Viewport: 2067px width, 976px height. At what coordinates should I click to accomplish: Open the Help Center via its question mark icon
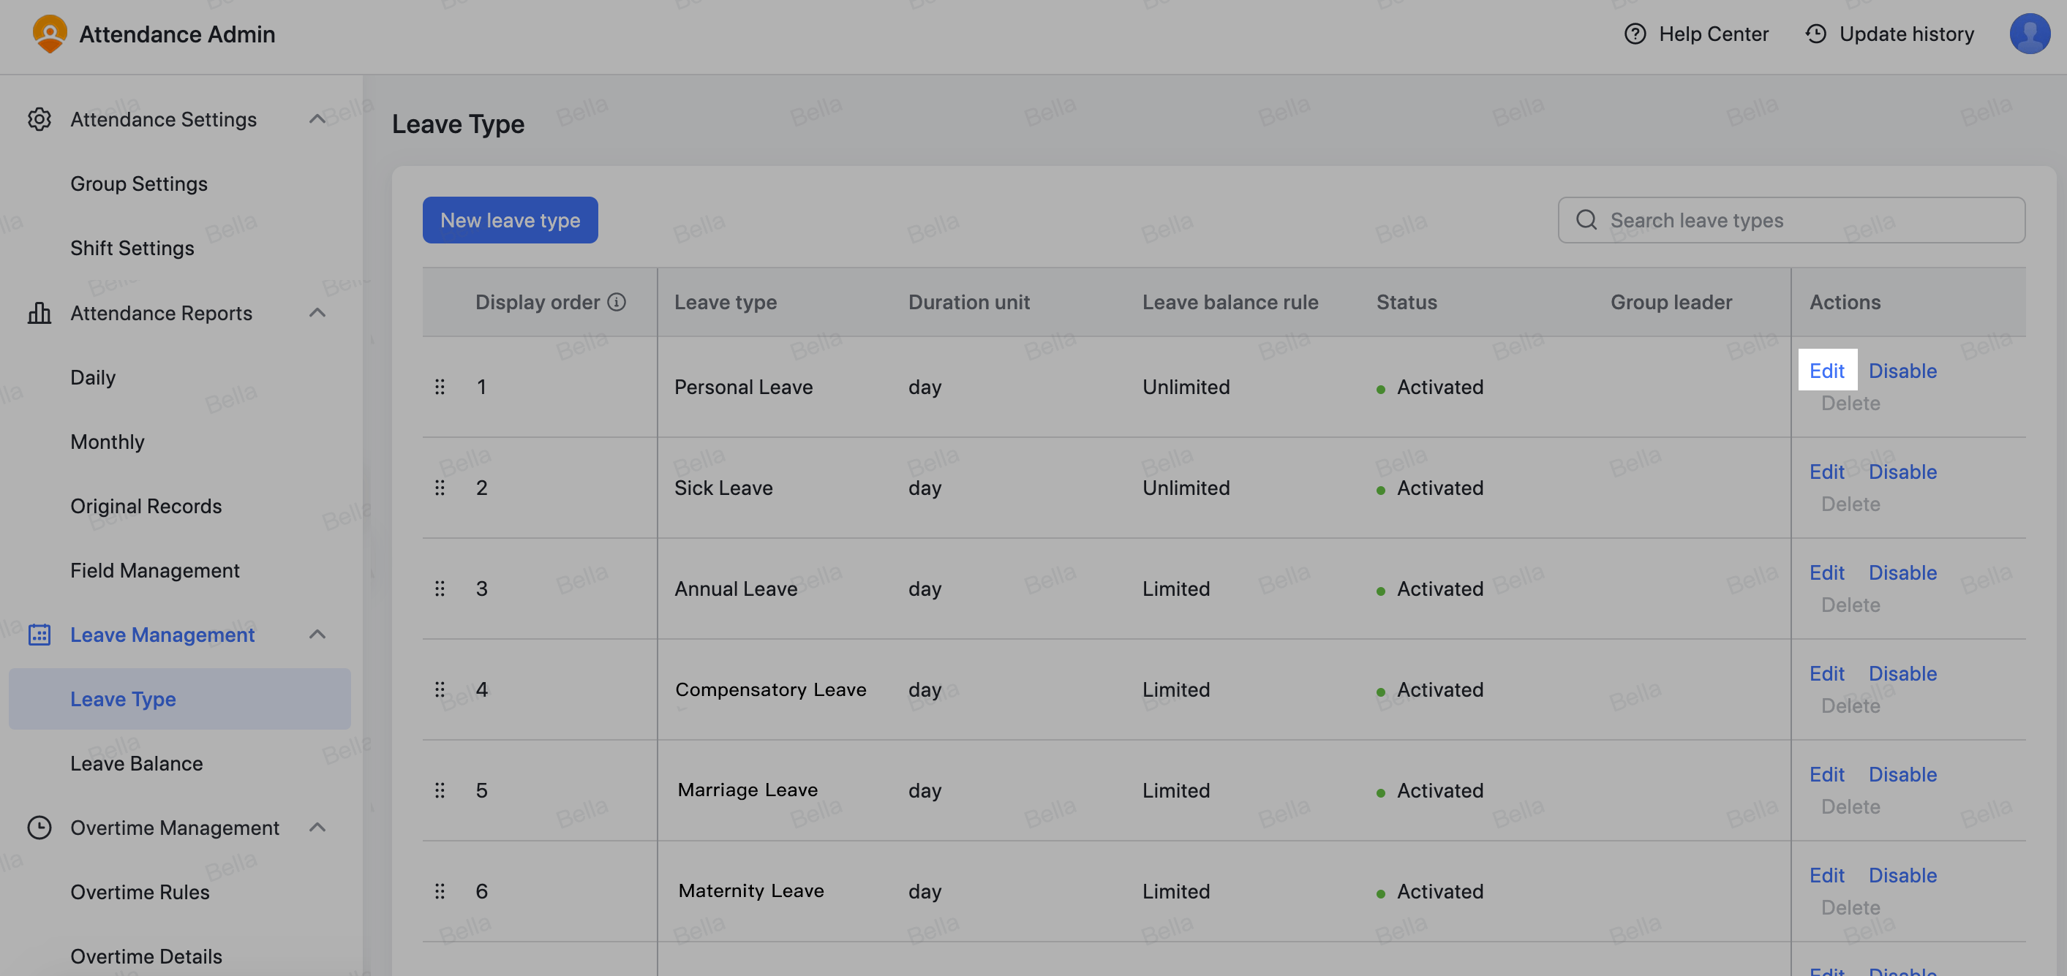[1635, 34]
